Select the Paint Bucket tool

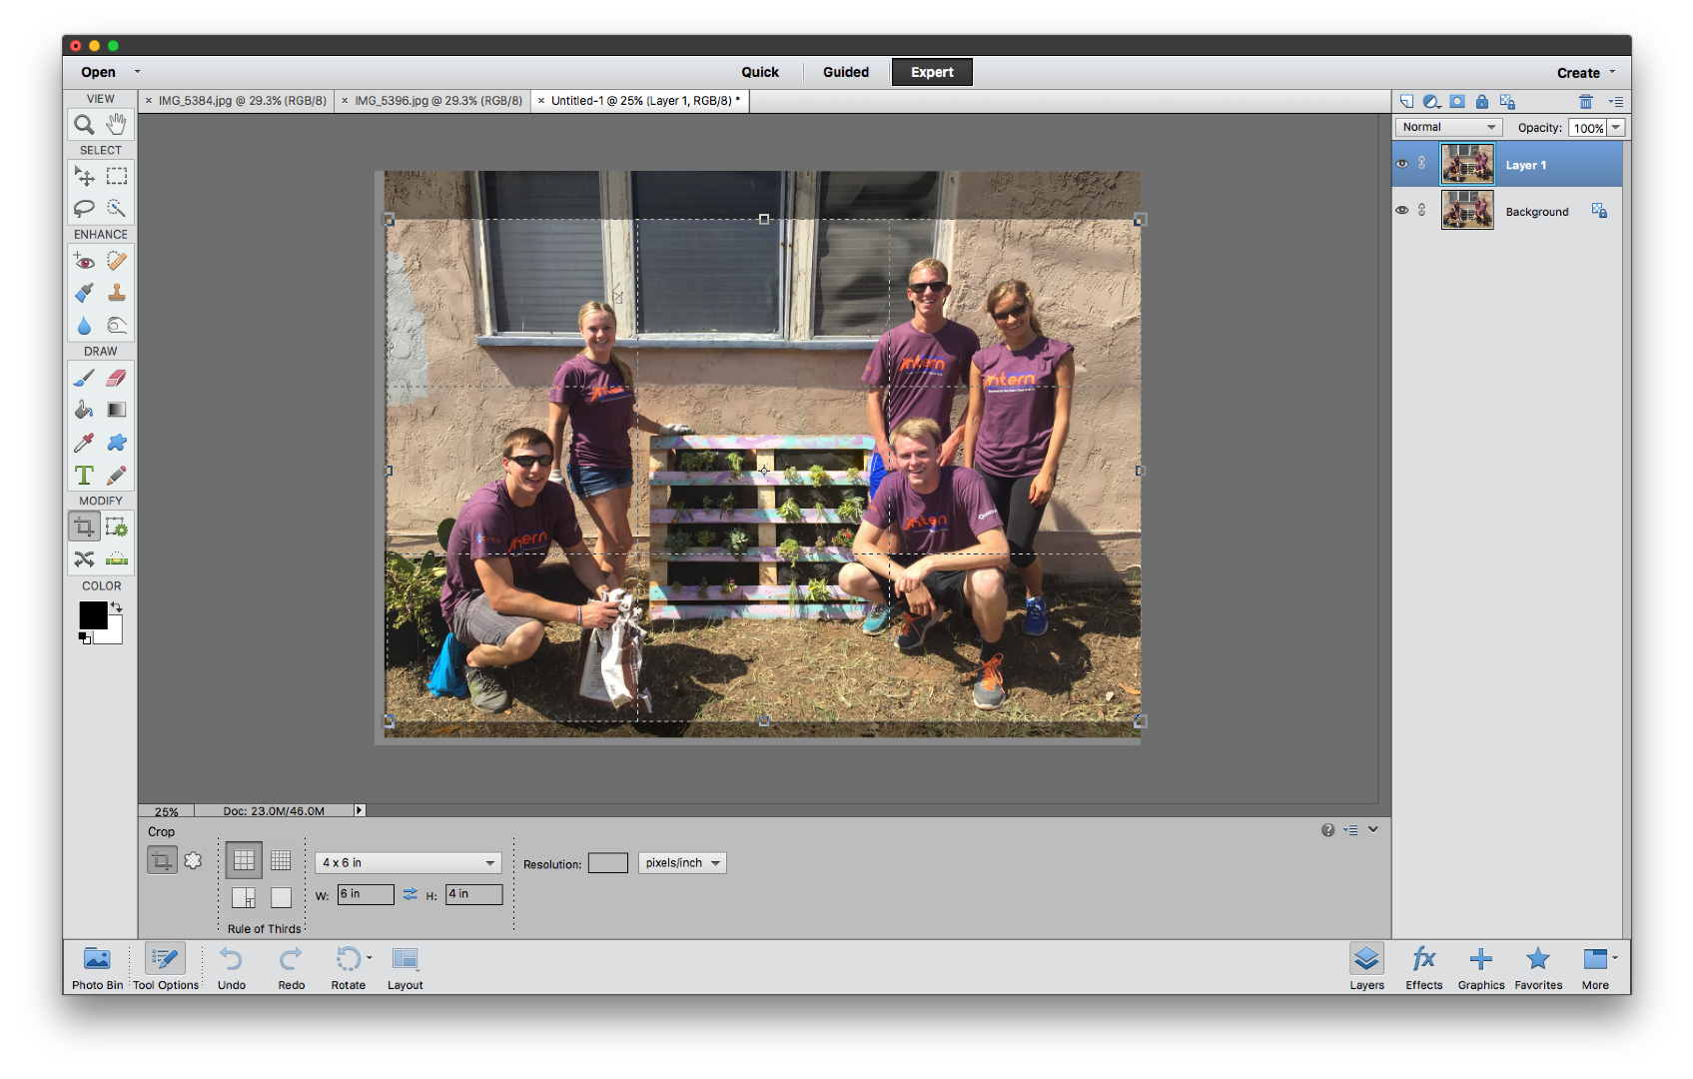tap(84, 410)
